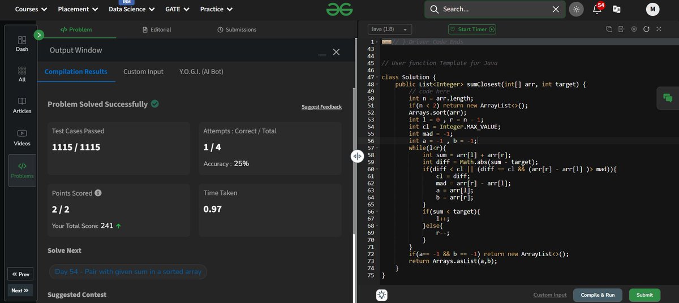Expand the Courses dropdown menu
This screenshot has width=679, height=303.
pos(31,9)
